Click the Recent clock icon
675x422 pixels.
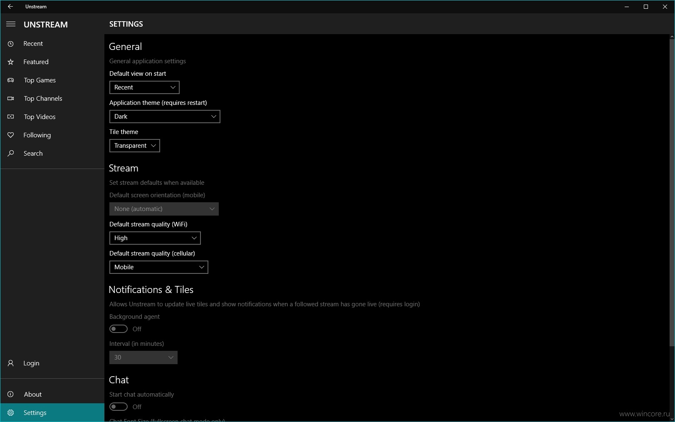(11, 44)
